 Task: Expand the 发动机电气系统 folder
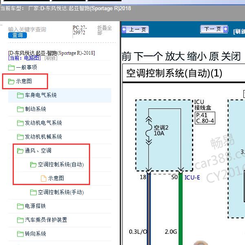[44, 123]
